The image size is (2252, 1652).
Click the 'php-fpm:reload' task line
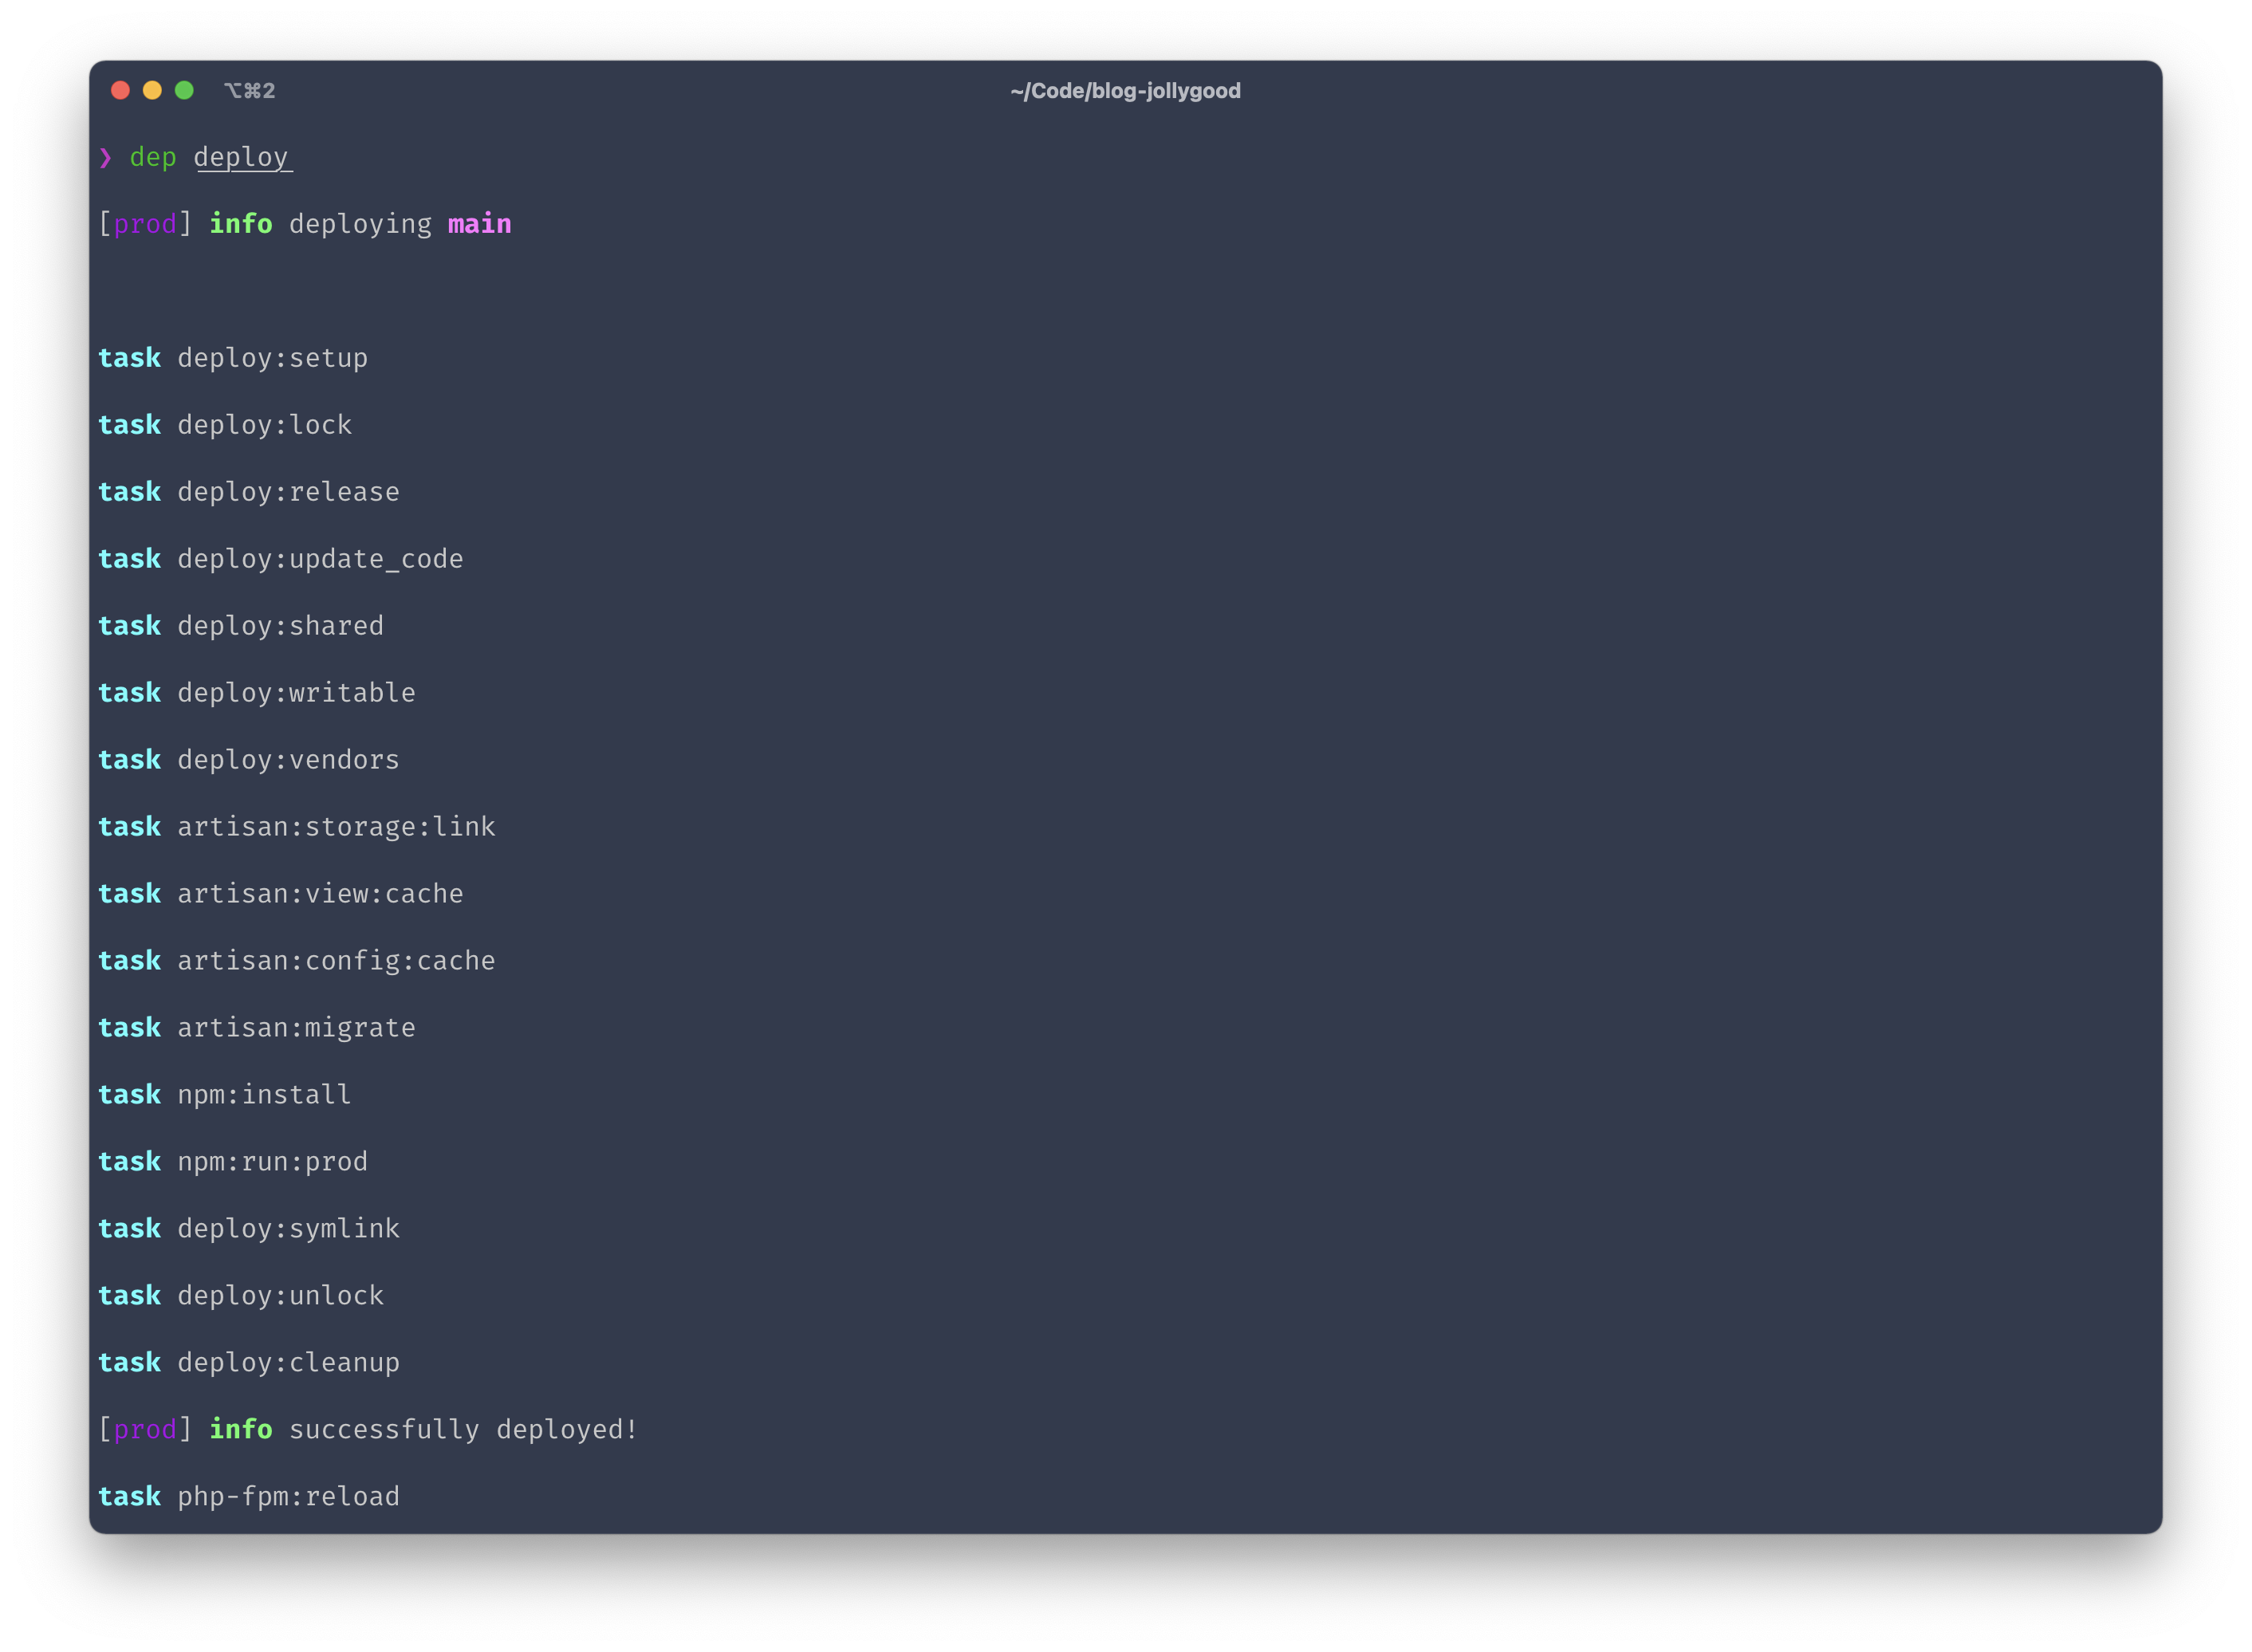249,1497
